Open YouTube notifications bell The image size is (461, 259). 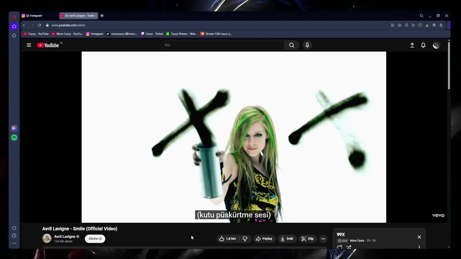click(x=423, y=45)
